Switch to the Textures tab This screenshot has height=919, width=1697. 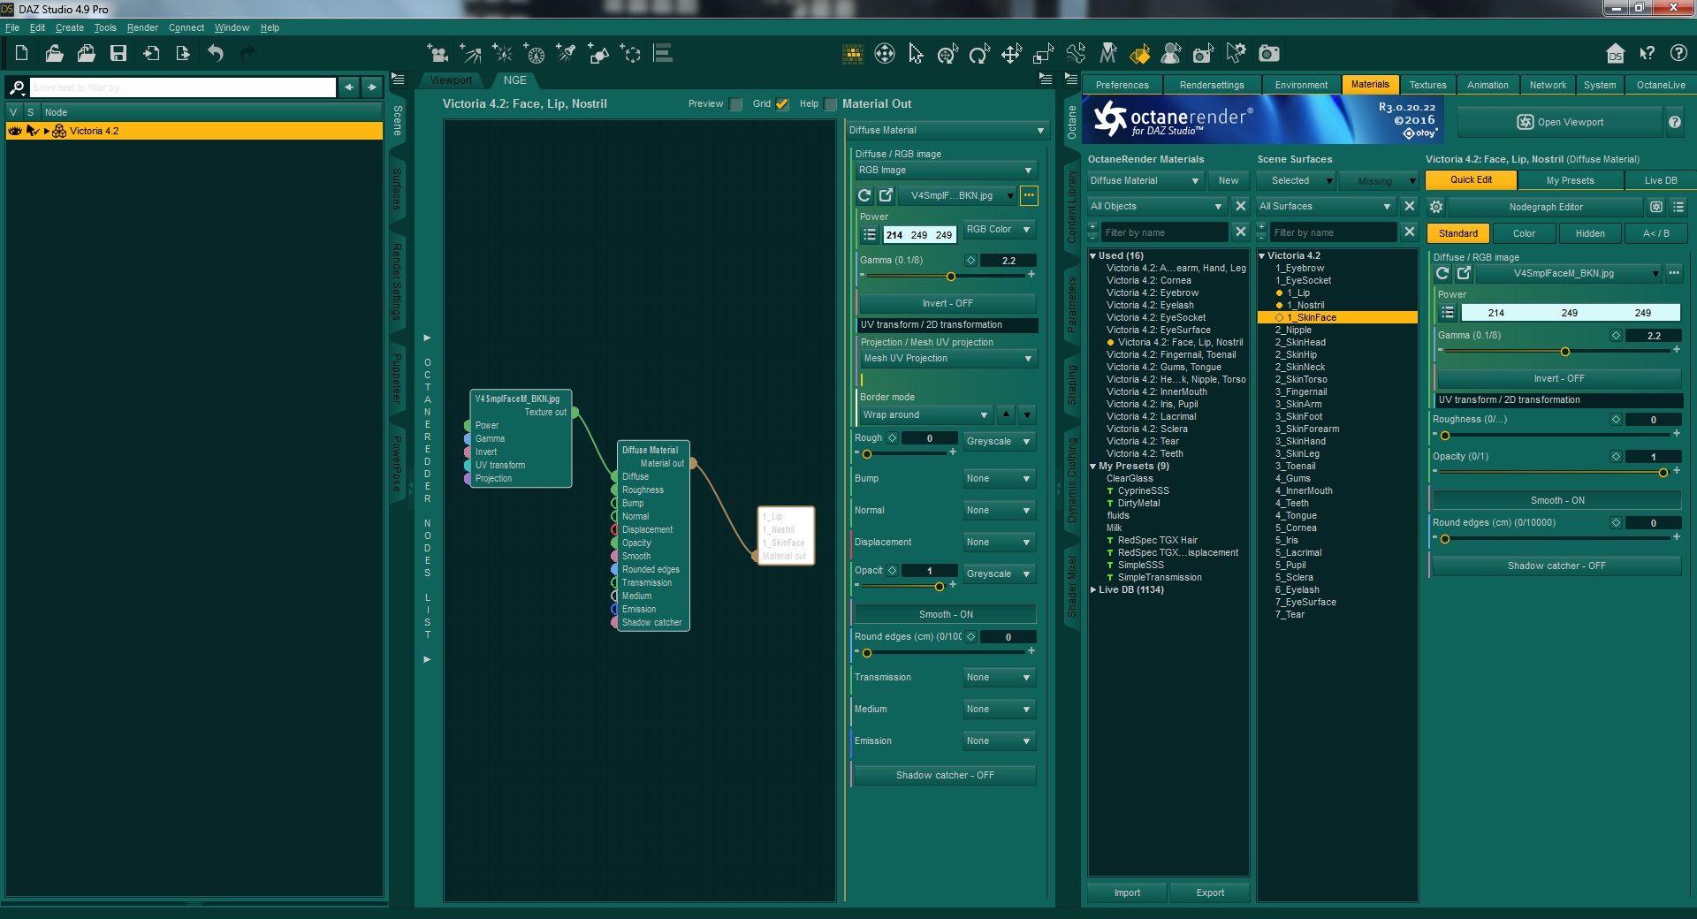[1427, 85]
